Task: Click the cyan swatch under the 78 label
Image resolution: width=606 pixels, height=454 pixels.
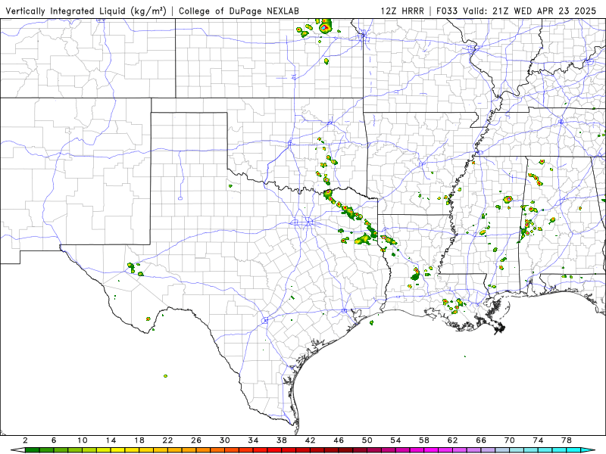Action: [x=573, y=450]
